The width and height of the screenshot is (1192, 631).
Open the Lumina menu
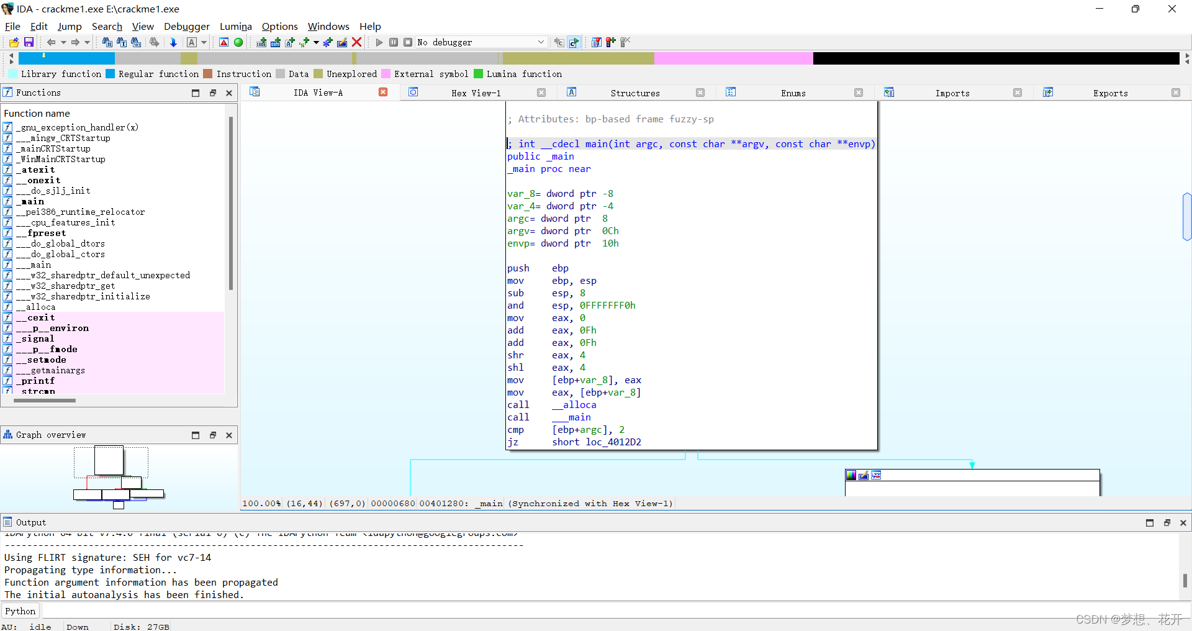(236, 26)
